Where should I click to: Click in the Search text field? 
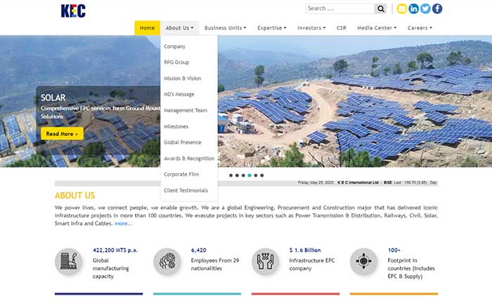339,8
